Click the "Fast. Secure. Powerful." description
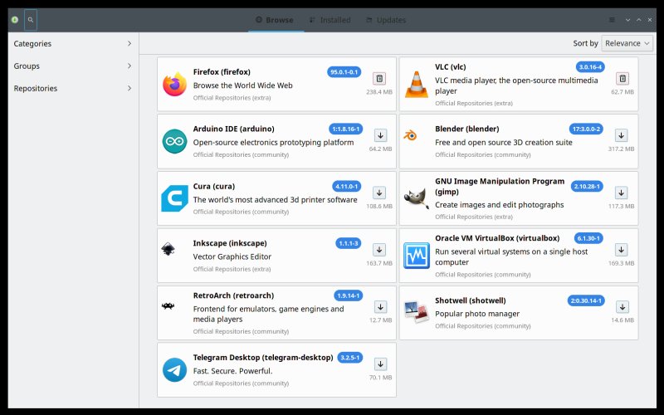This screenshot has width=664, height=415. click(233, 371)
